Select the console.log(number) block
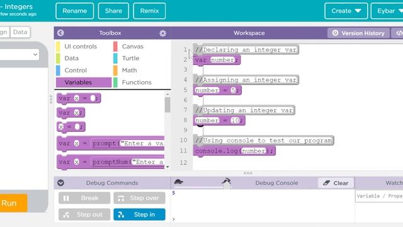This screenshot has width=403, height=227. 234,151
